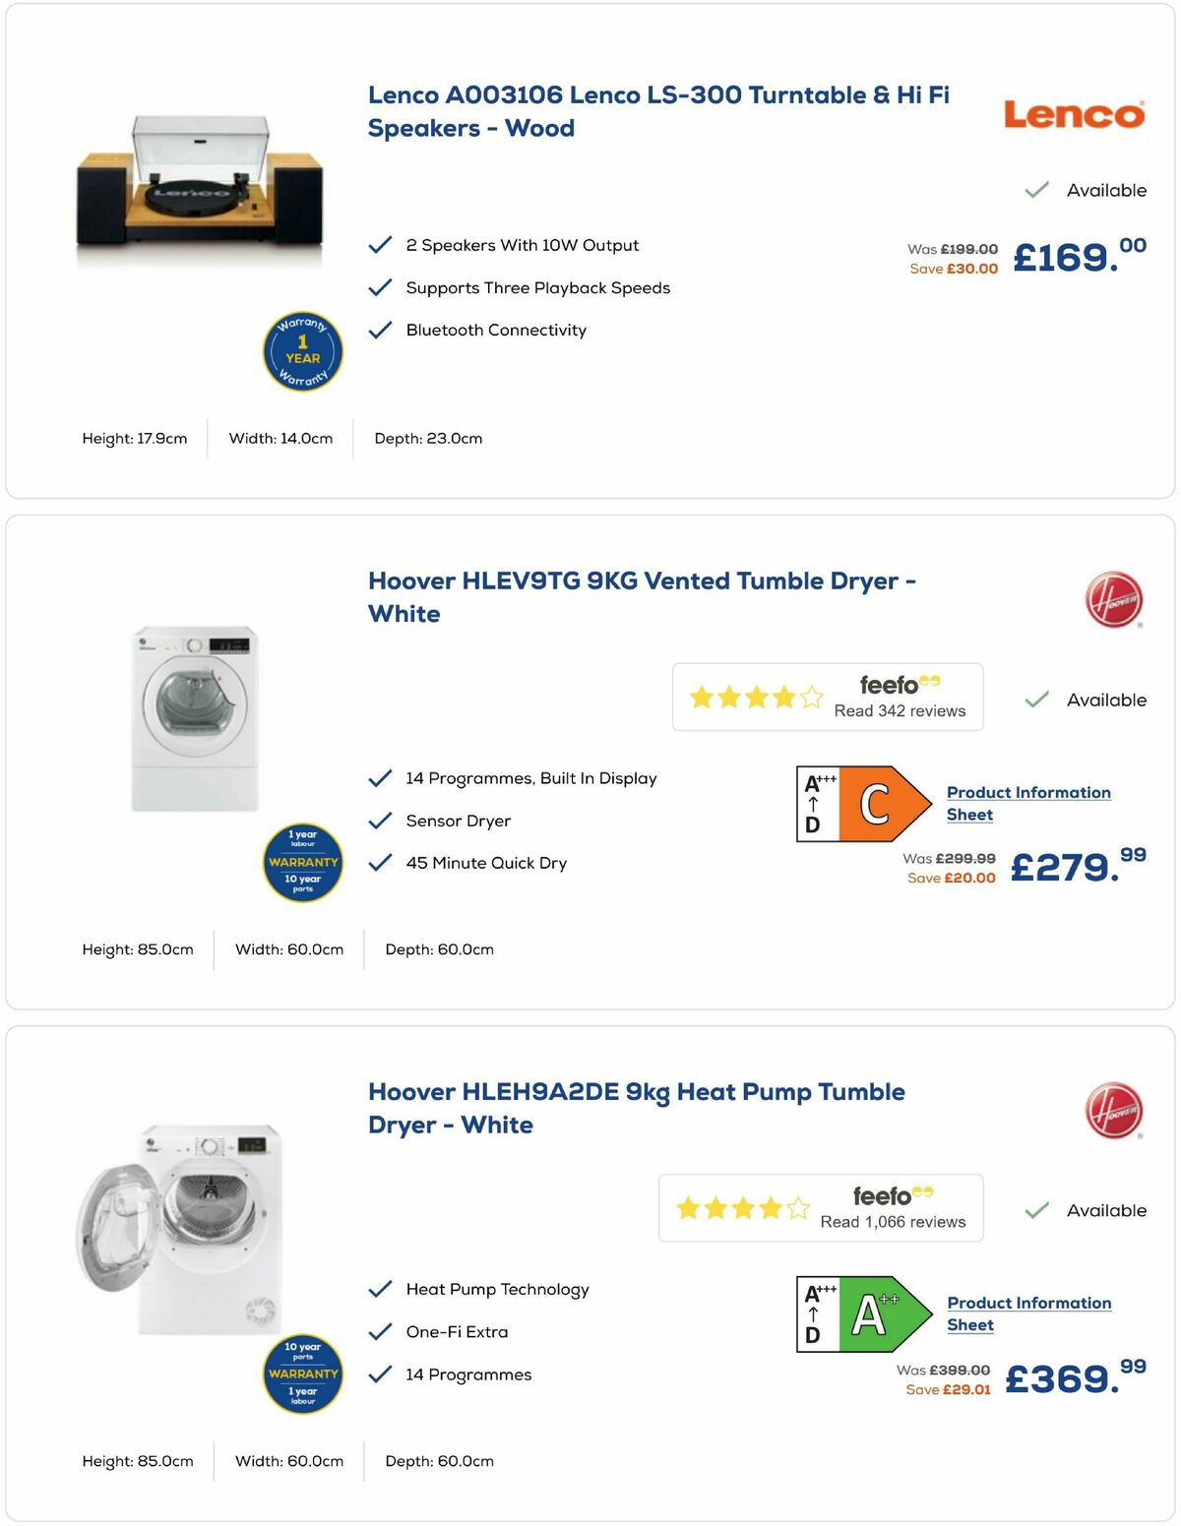The width and height of the screenshot is (1181, 1526).
Task: Open the Product Information Sheet for HLEH9A2DE
Action: point(1028,1313)
